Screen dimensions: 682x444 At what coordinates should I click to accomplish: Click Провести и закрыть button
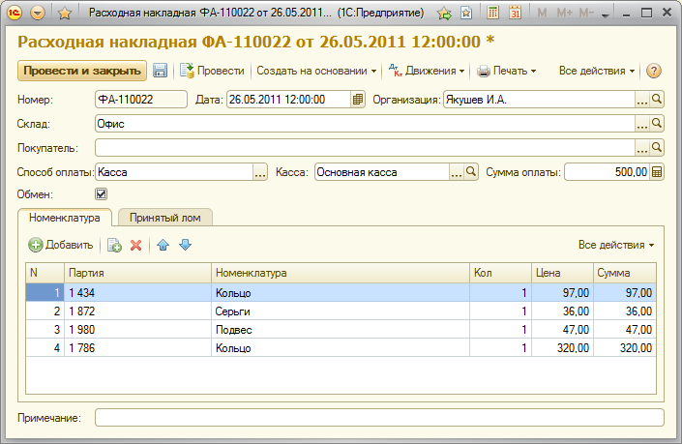[x=82, y=71]
